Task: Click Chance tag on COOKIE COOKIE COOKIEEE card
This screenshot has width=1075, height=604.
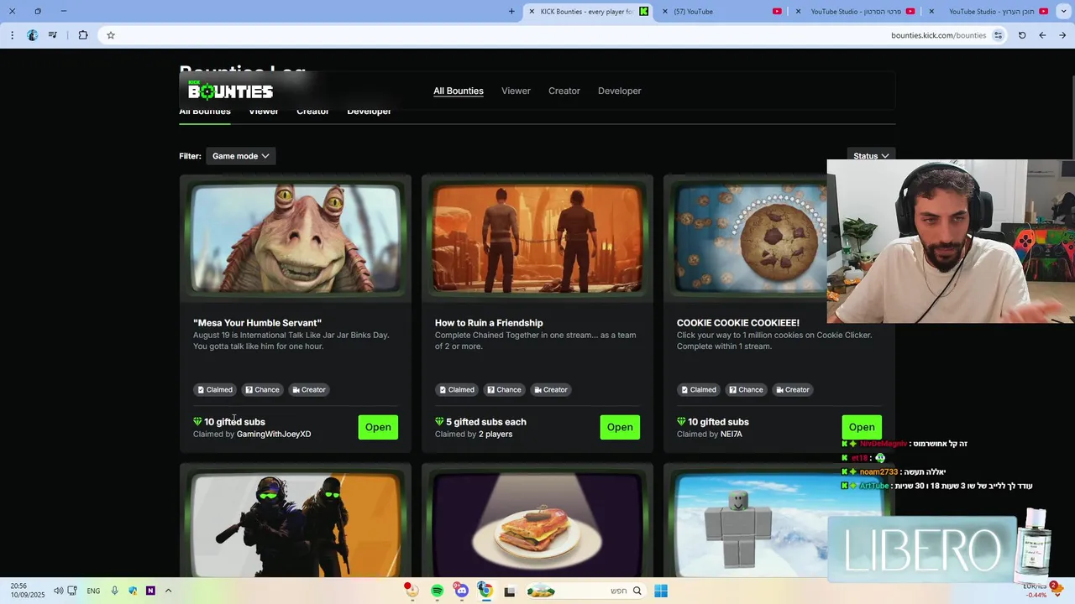Action: [746, 389]
